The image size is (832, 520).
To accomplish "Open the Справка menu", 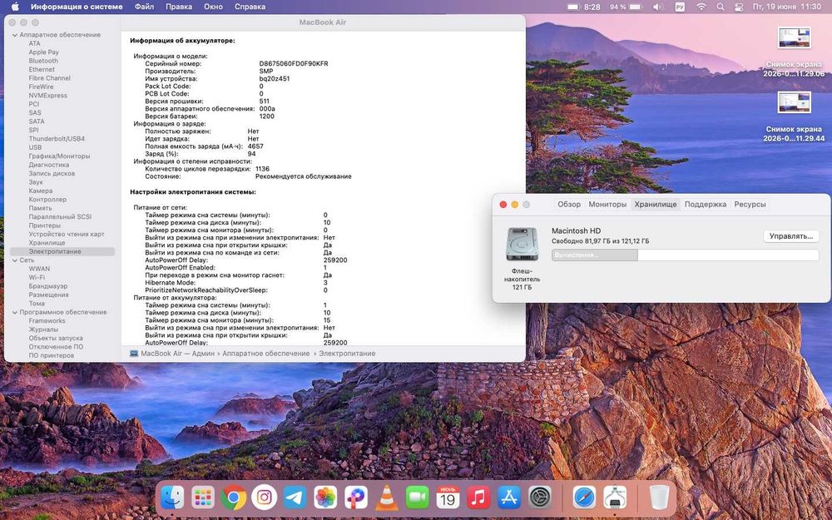I will tap(250, 7).
